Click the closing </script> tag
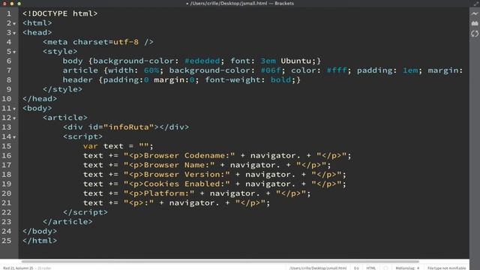The height and width of the screenshot is (270, 480). [85, 212]
